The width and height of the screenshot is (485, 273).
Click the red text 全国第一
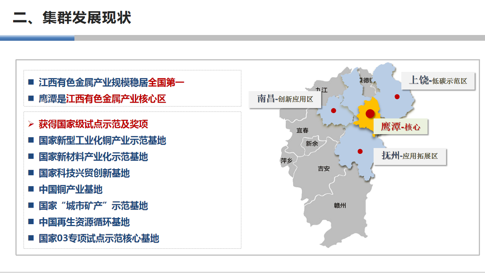tap(166, 82)
